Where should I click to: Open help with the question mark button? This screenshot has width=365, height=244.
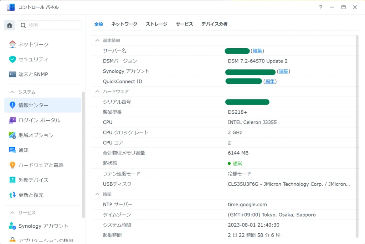(x=321, y=7)
